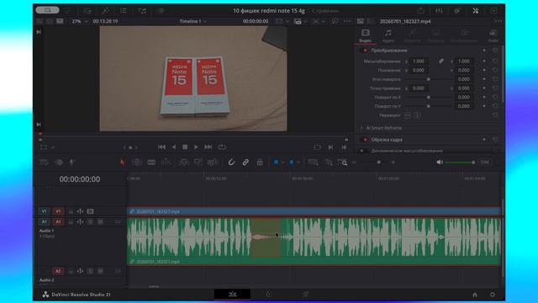Click the highlighted quiet region of audio clip
Image resolution: width=538 pixels, height=303 pixels.
tap(266, 237)
